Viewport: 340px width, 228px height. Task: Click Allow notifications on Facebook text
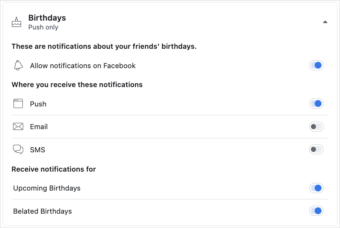[83, 66]
